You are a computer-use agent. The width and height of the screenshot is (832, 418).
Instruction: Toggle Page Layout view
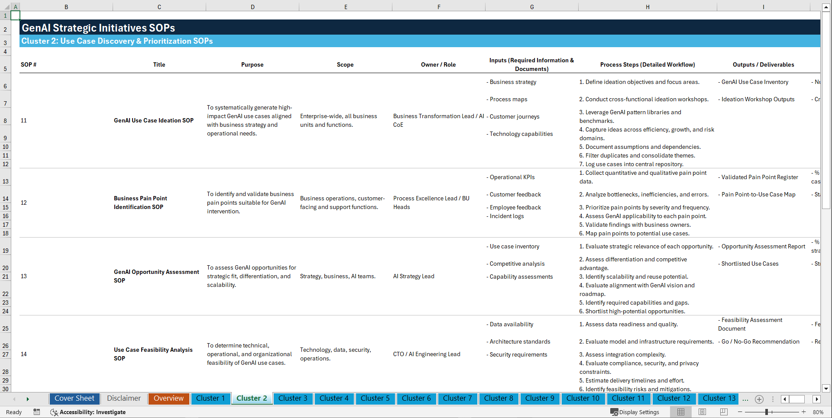(702, 412)
